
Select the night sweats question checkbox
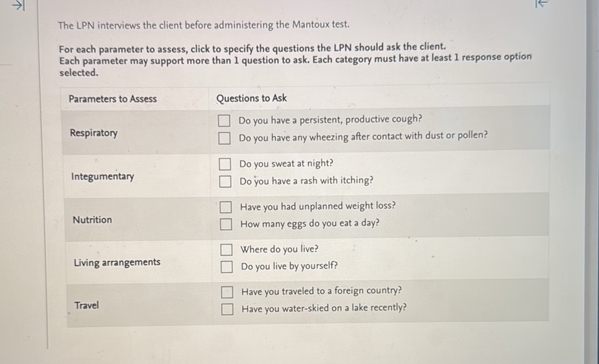click(225, 163)
